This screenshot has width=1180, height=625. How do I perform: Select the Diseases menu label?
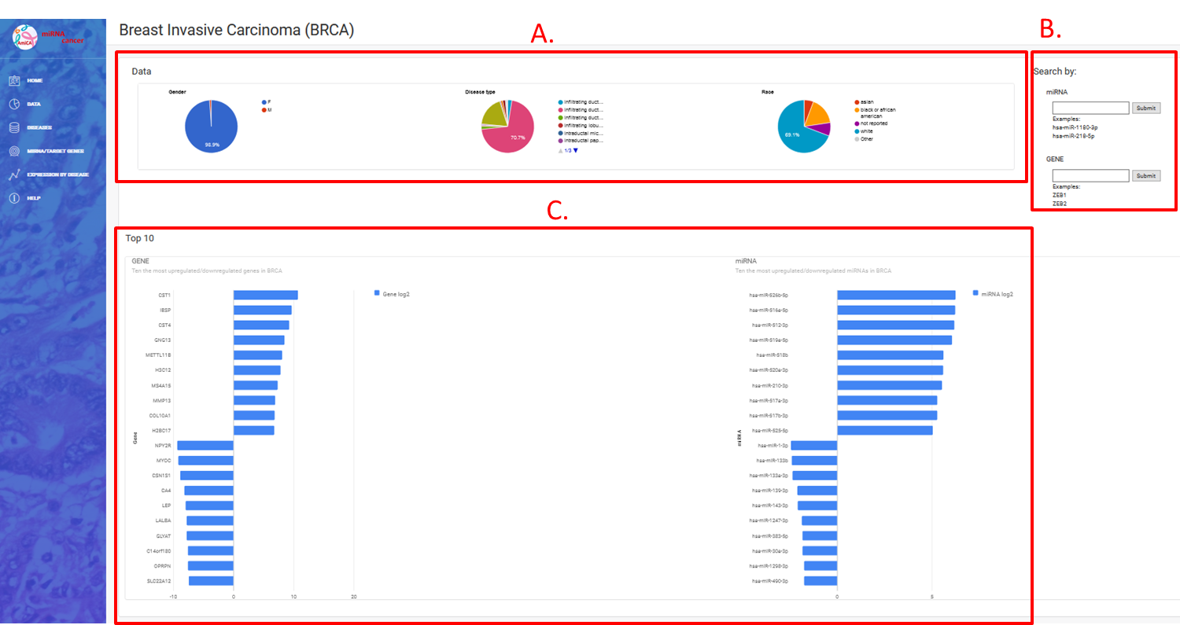pos(39,127)
